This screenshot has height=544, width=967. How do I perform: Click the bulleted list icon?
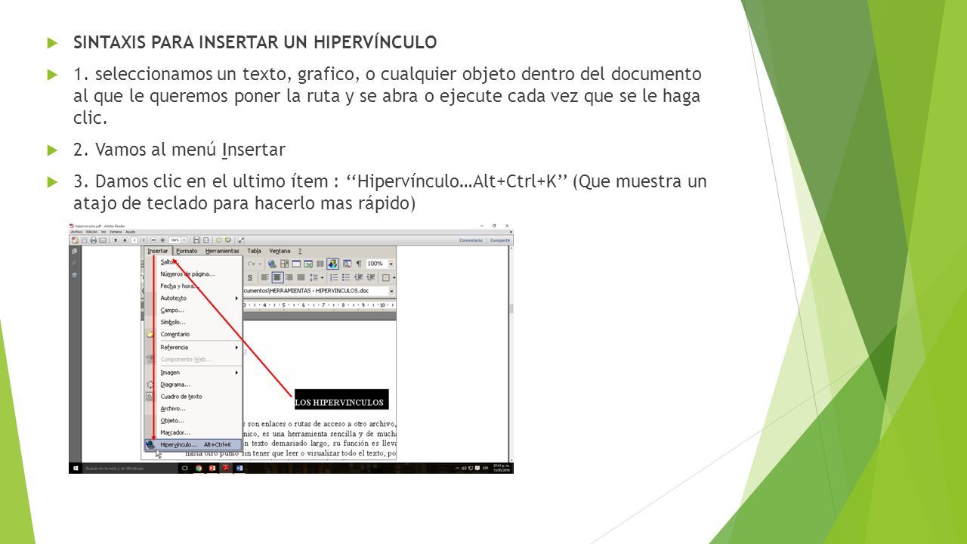346,277
